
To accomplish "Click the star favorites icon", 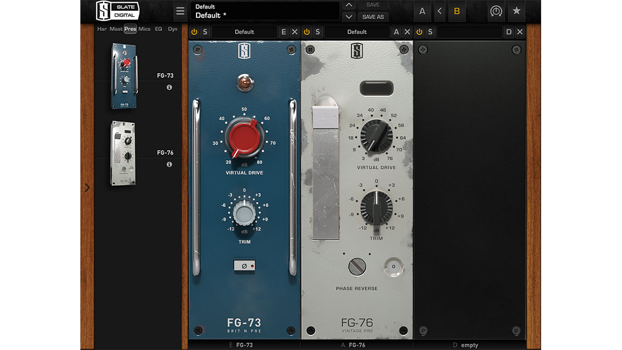I will pyautogui.click(x=516, y=11).
